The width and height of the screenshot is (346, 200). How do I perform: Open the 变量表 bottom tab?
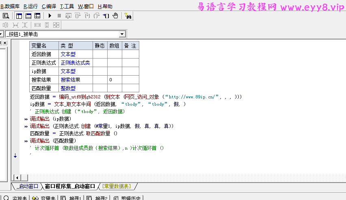(44, 198)
